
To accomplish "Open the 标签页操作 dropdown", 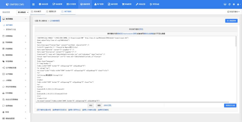I will pos(233,12).
